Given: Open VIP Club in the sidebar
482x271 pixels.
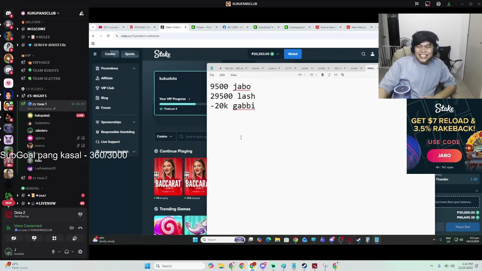Looking at the screenshot, I should (x=107, y=88).
